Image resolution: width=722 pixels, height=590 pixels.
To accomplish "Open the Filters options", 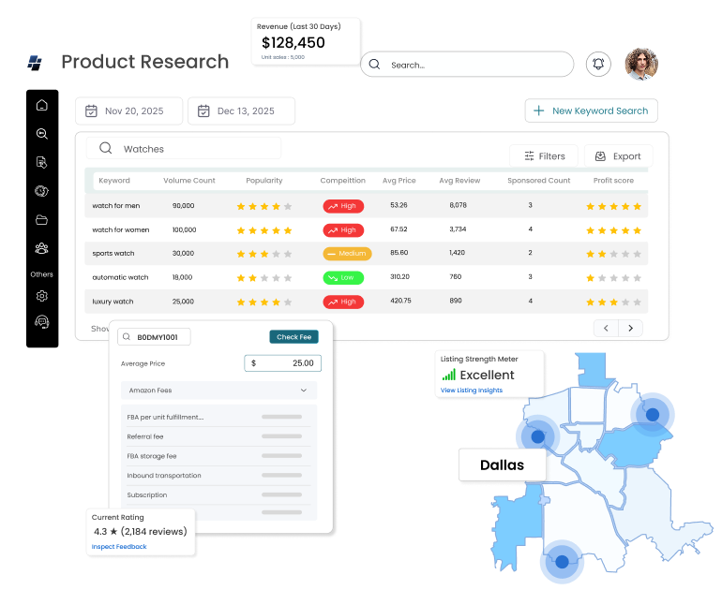I will 544,156.
